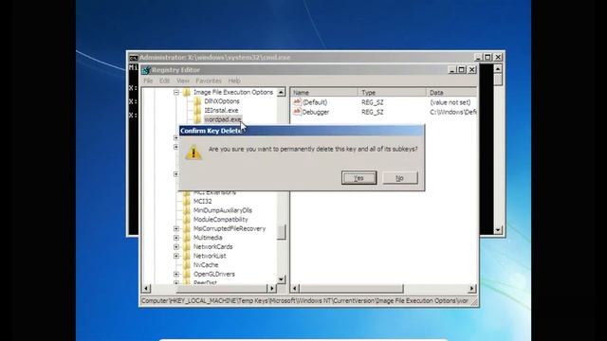607x341 pixels.
Task: Click the Image File Execution Options folder icon
Action: (x=187, y=93)
